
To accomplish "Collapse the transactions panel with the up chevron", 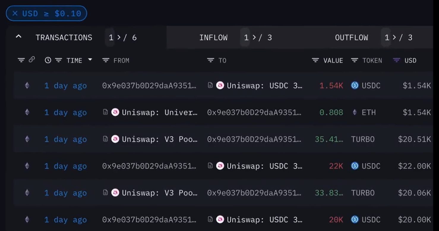I will (x=18, y=37).
